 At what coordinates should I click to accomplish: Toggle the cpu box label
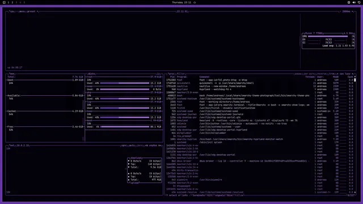point(11,11)
